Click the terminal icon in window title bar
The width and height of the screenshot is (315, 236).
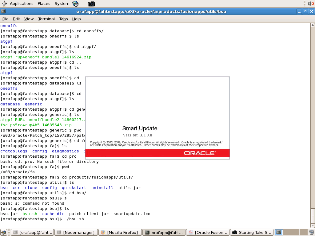(x=3, y=11)
